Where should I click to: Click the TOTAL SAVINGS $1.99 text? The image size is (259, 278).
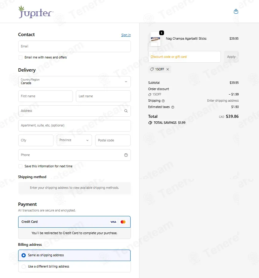(169, 123)
